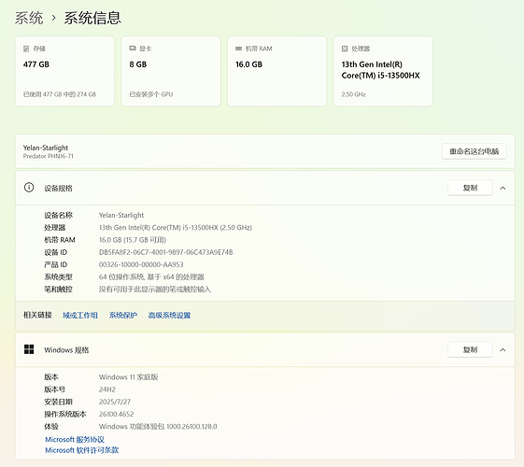524x467 pixels.
Task: Click the 系统信息 breadcrumb title
Action: pos(92,18)
